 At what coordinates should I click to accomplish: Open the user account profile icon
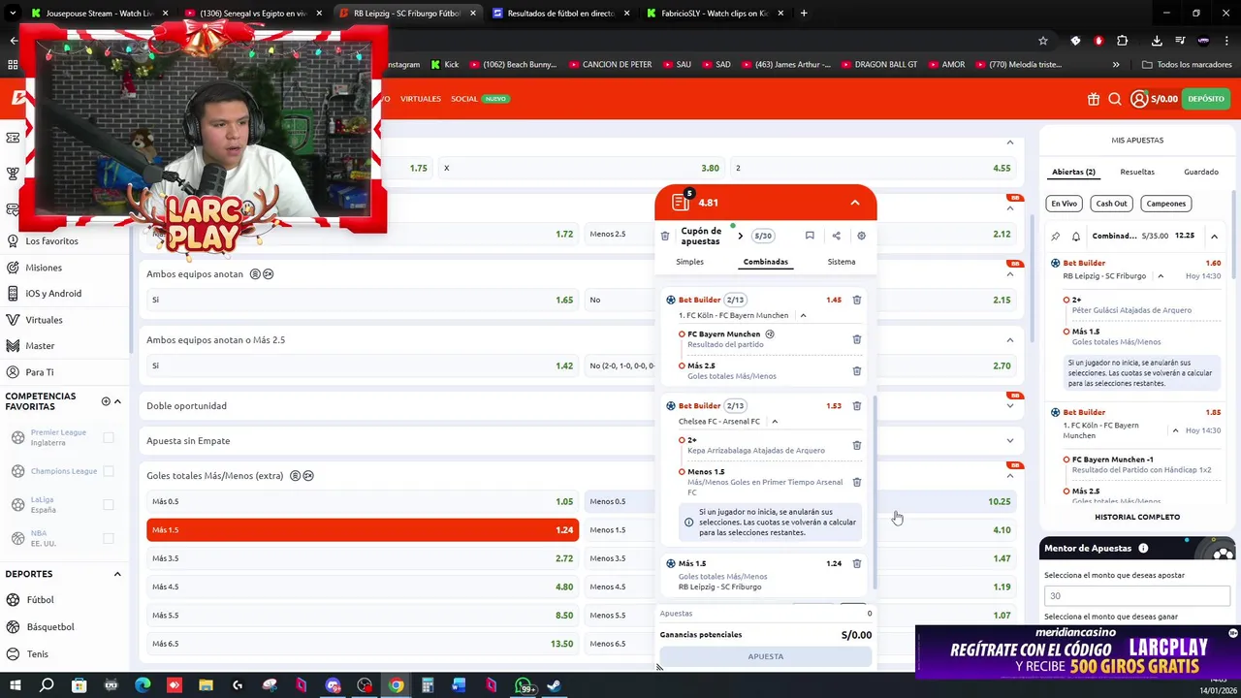click(x=1139, y=99)
